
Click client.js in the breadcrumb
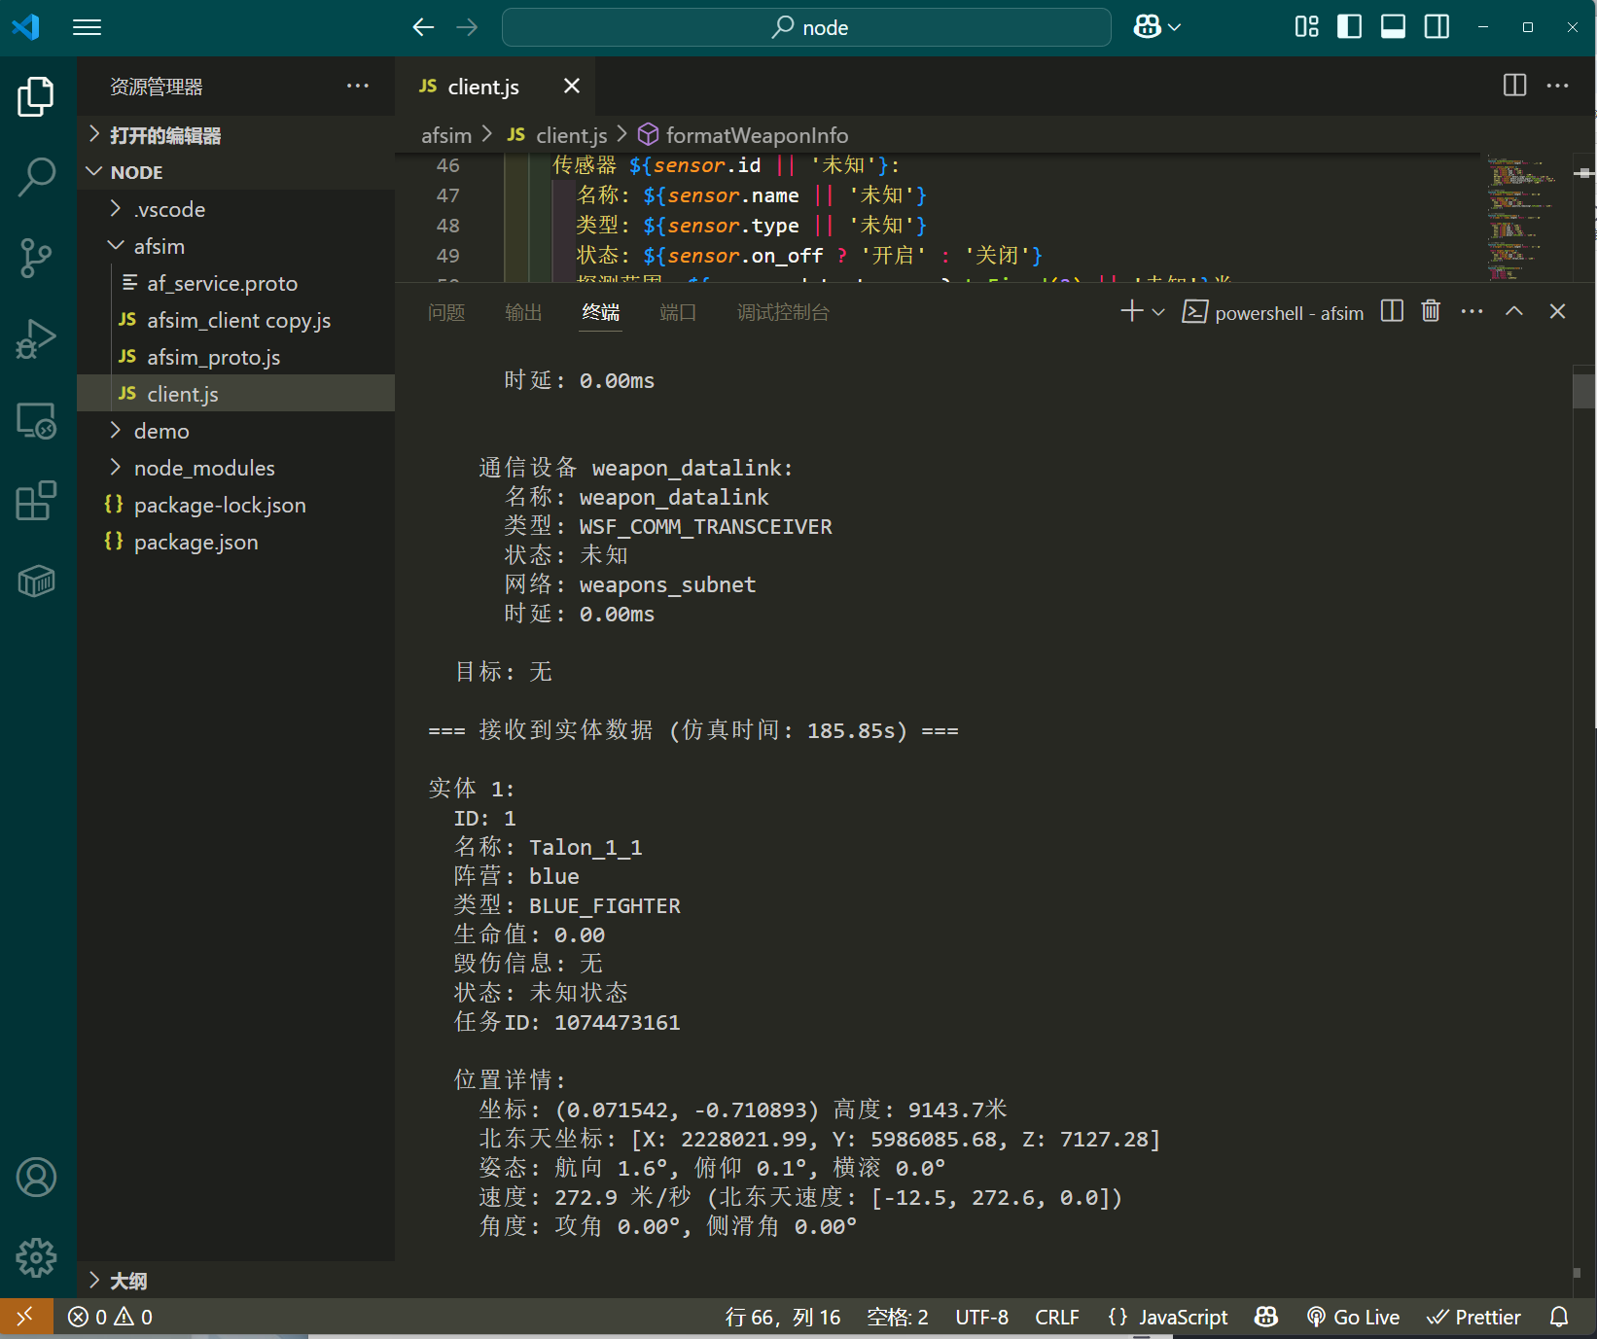[572, 135]
